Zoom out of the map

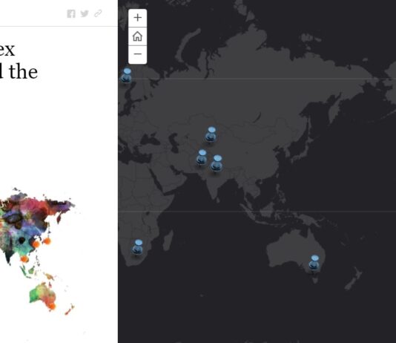tap(138, 54)
